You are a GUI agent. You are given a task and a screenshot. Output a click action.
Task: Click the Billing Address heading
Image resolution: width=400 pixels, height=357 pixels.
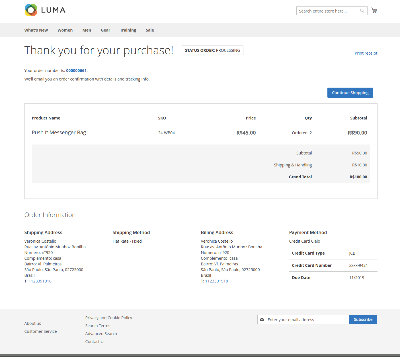coord(217,232)
